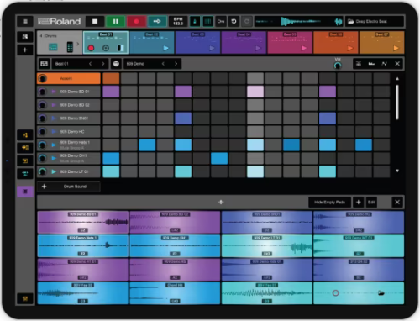Open the automation curve icon in editor toolbar
The image size is (420, 321).
385,64
